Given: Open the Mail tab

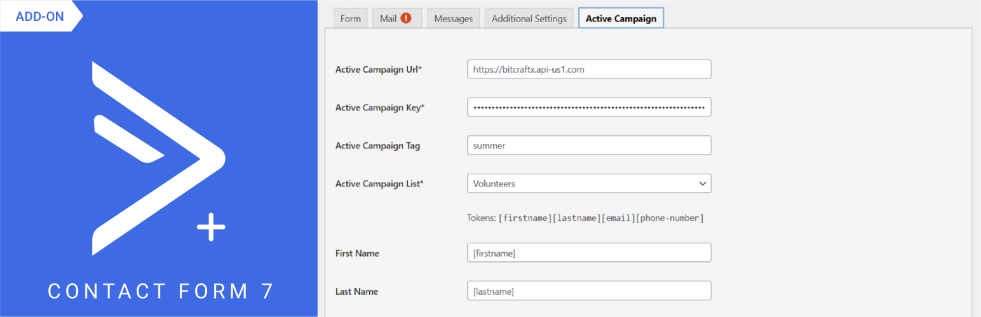Looking at the screenshot, I should [x=388, y=18].
